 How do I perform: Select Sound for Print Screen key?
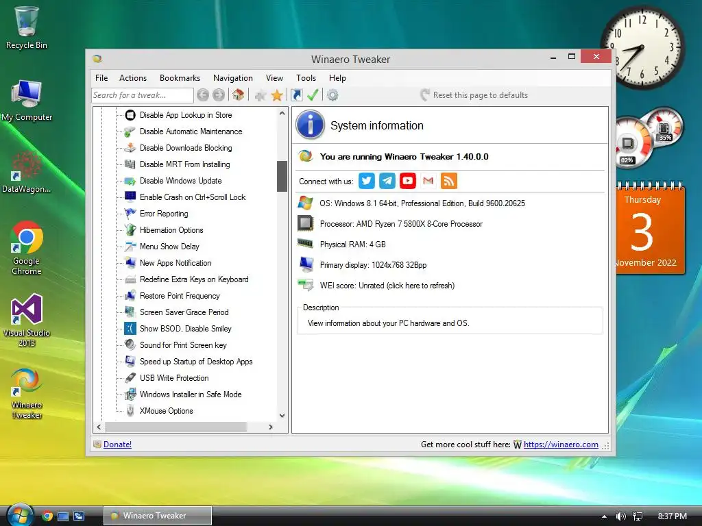pyautogui.click(x=183, y=345)
